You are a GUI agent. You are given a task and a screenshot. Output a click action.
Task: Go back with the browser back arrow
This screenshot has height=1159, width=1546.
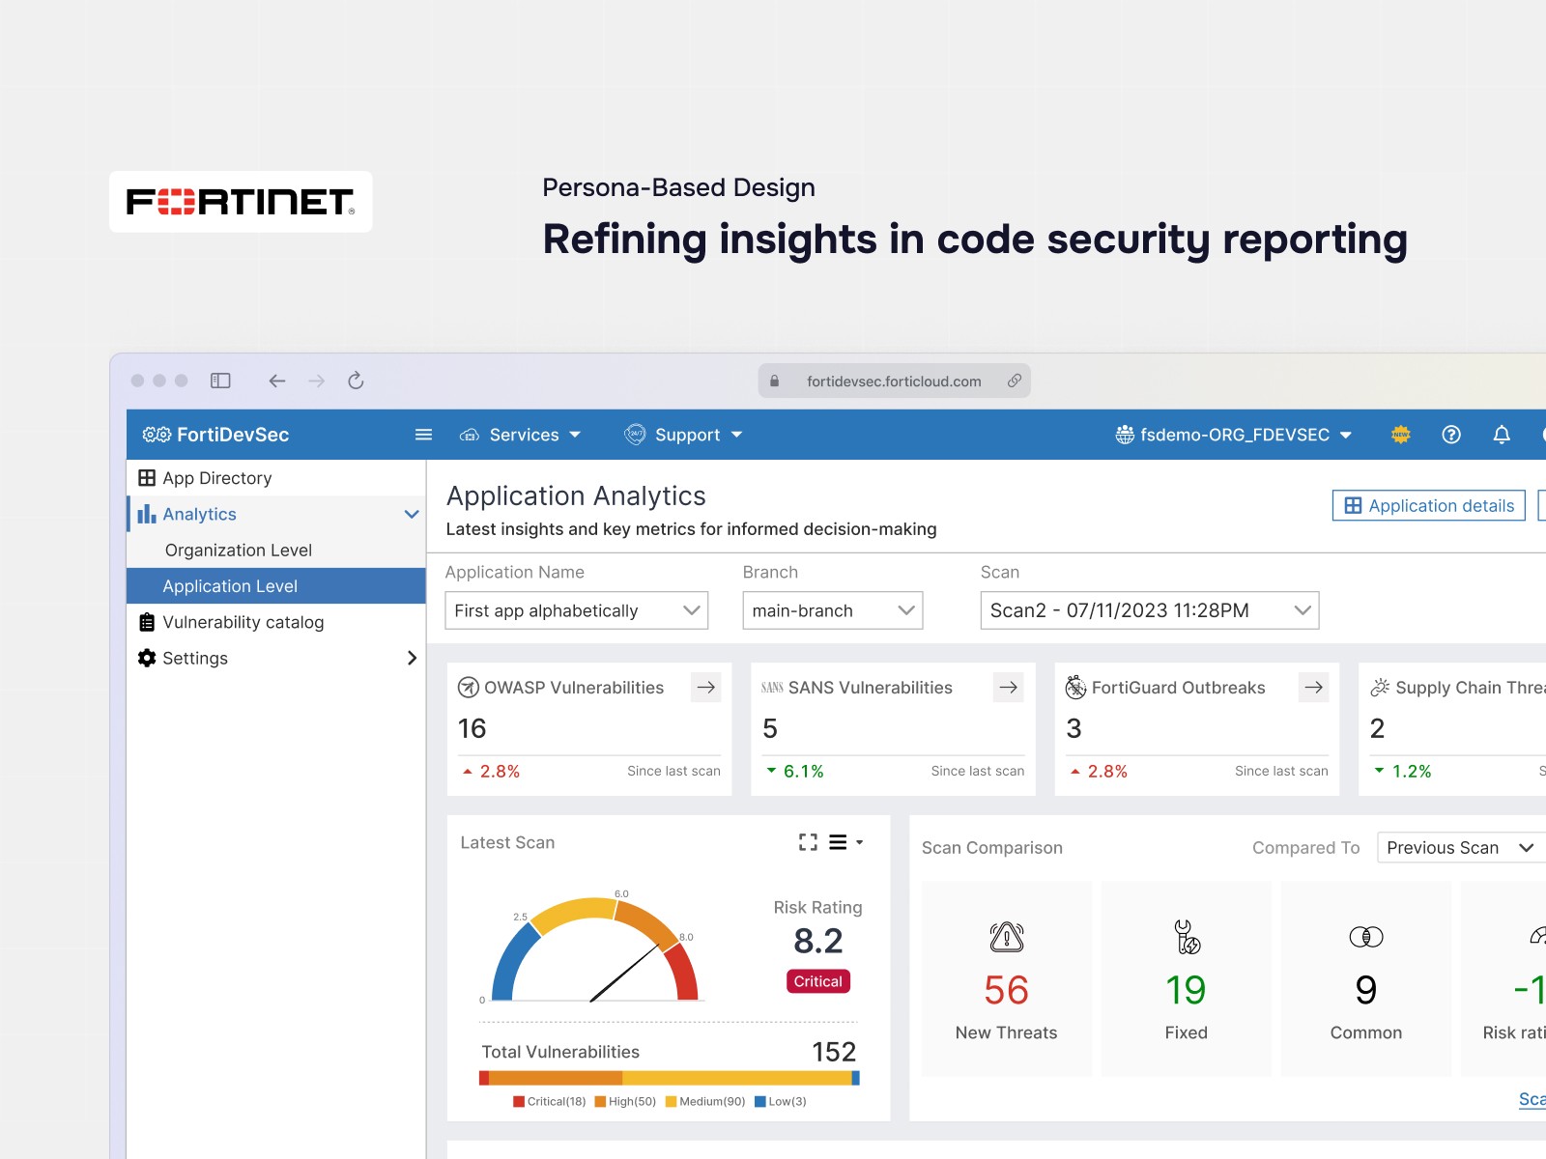point(277,381)
